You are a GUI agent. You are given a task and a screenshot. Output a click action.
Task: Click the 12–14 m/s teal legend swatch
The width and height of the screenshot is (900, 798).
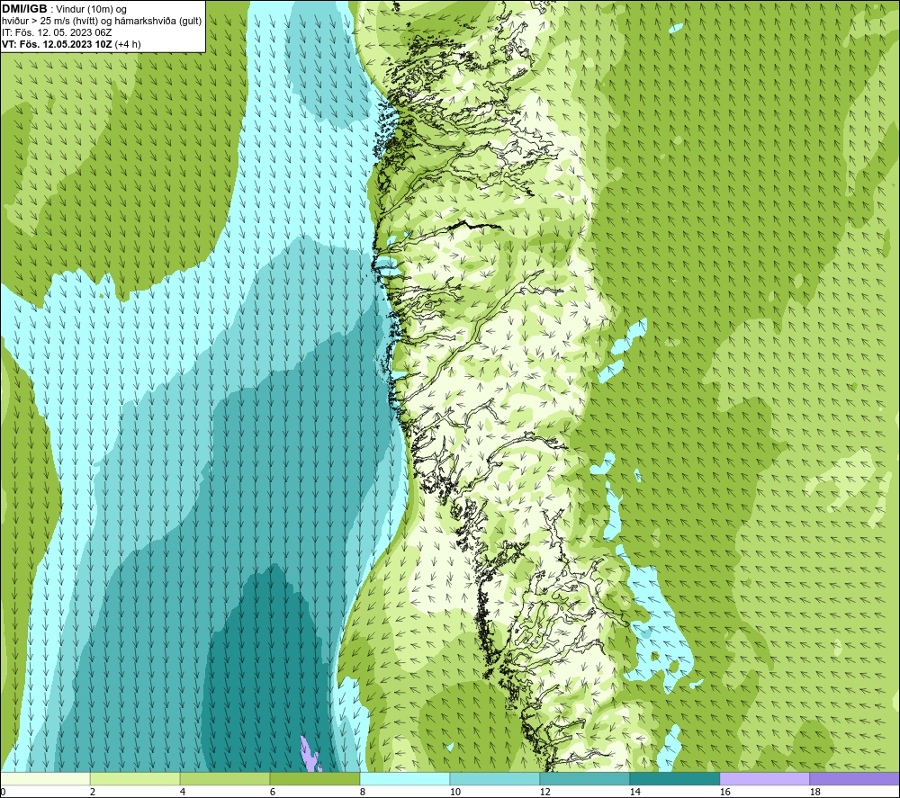pyautogui.click(x=585, y=778)
